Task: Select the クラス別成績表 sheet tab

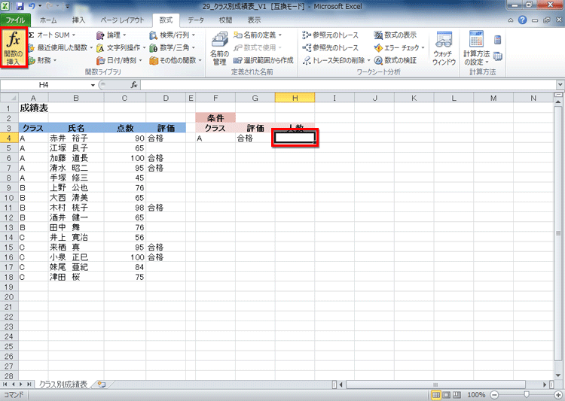Action: coord(63,384)
